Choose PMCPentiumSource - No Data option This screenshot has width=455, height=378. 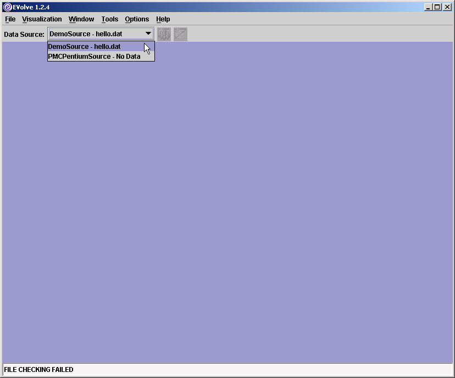pyautogui.click(x=101, y=56)
